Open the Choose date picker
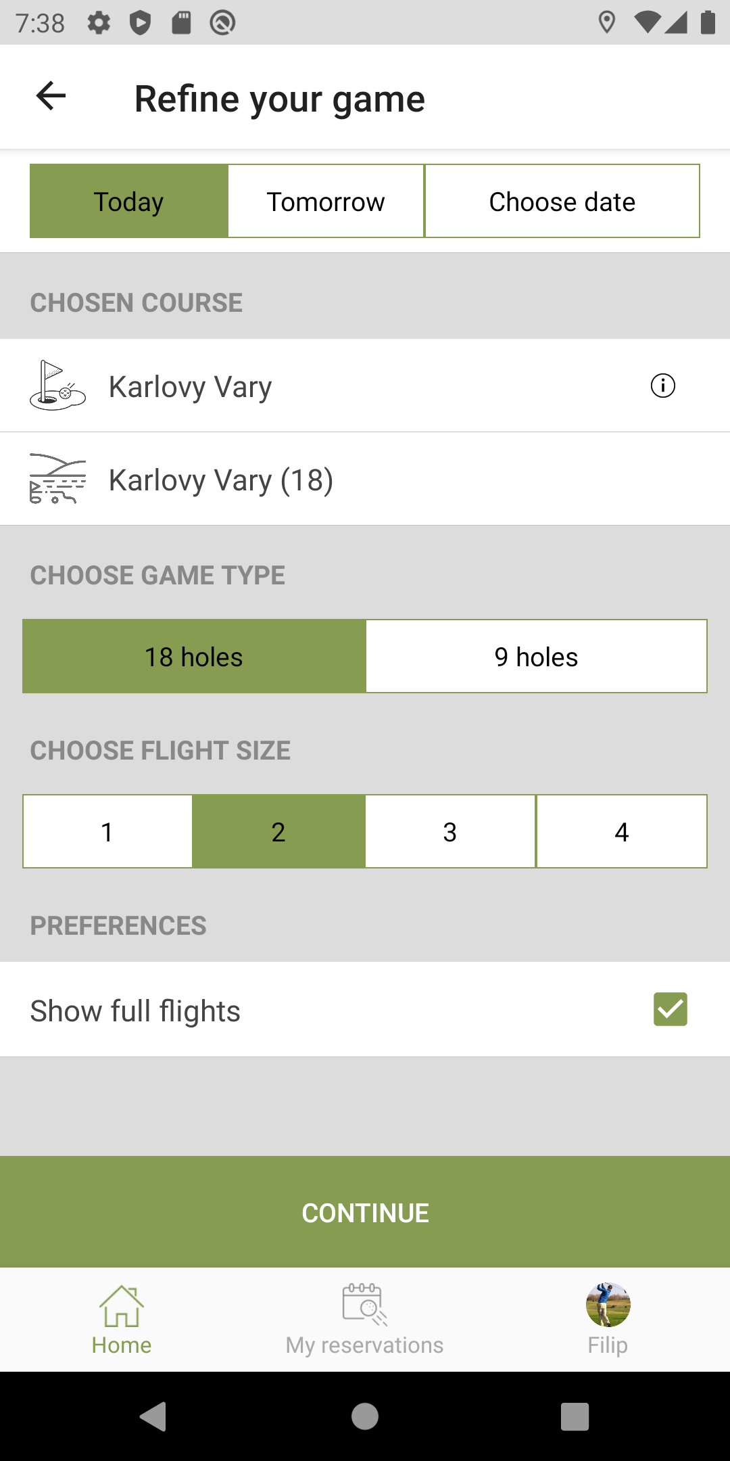Viewport: 730px width, 1461px height. [562, 201]
